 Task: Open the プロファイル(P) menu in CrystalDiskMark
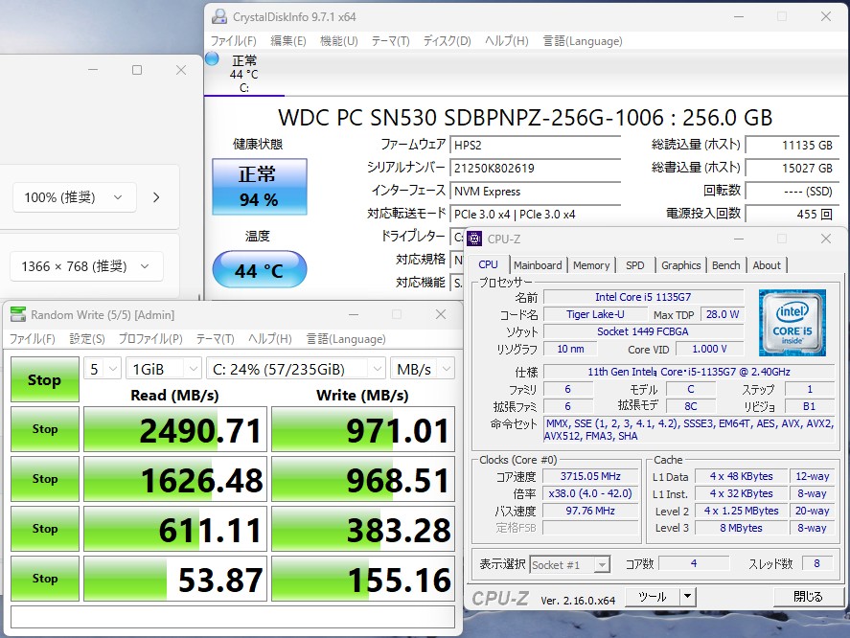tap(150, 339)
